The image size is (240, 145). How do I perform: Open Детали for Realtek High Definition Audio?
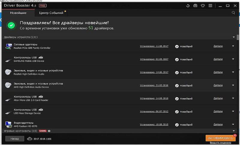(218, 72)
